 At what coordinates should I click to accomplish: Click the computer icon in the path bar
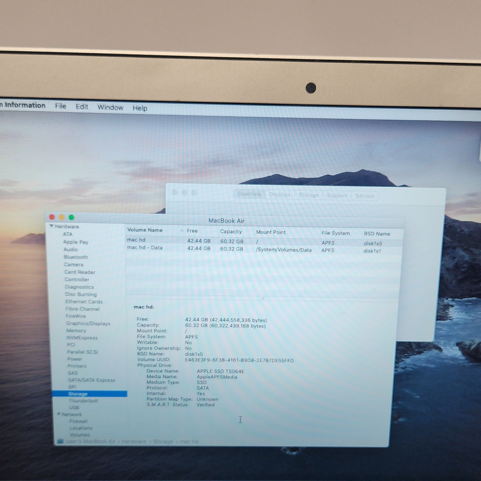(x=61, y=441)
